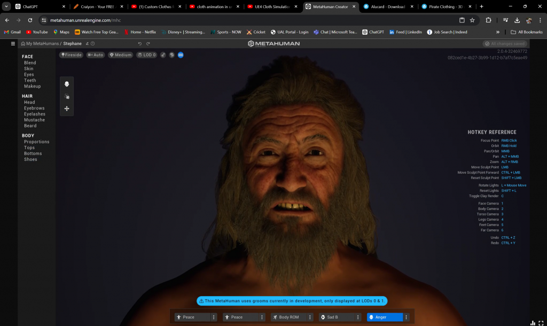Open the Skin section
This screenshot has height=326, width=547.
click(29, 69)
